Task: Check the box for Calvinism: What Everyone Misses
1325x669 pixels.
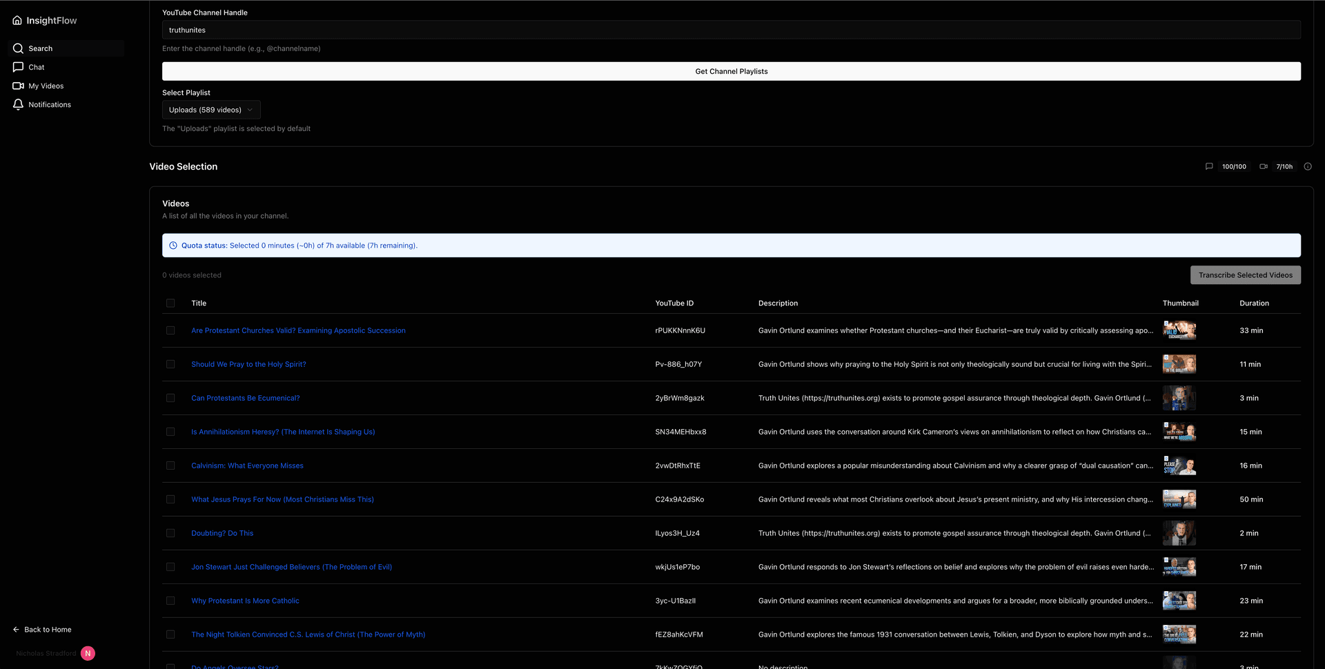Action: [x=170, y=466]
